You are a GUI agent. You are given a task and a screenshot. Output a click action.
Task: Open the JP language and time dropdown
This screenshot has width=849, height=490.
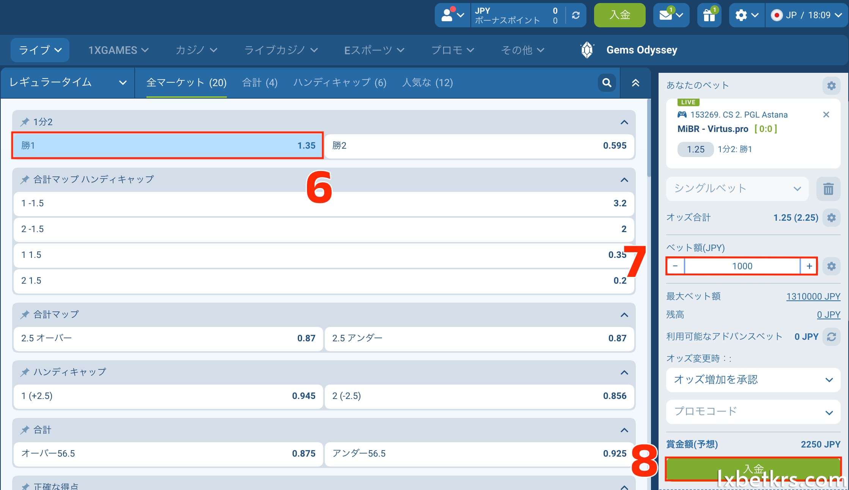pyautogui.click(x=807, y=15)
